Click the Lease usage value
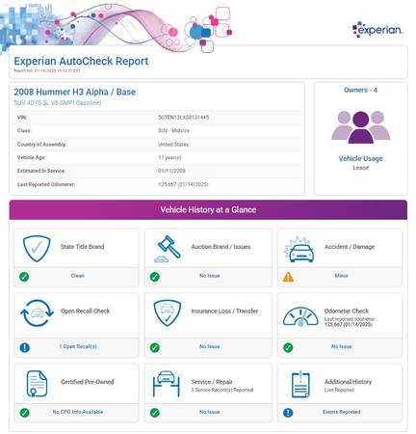416x434 pixels. point(360,168)
